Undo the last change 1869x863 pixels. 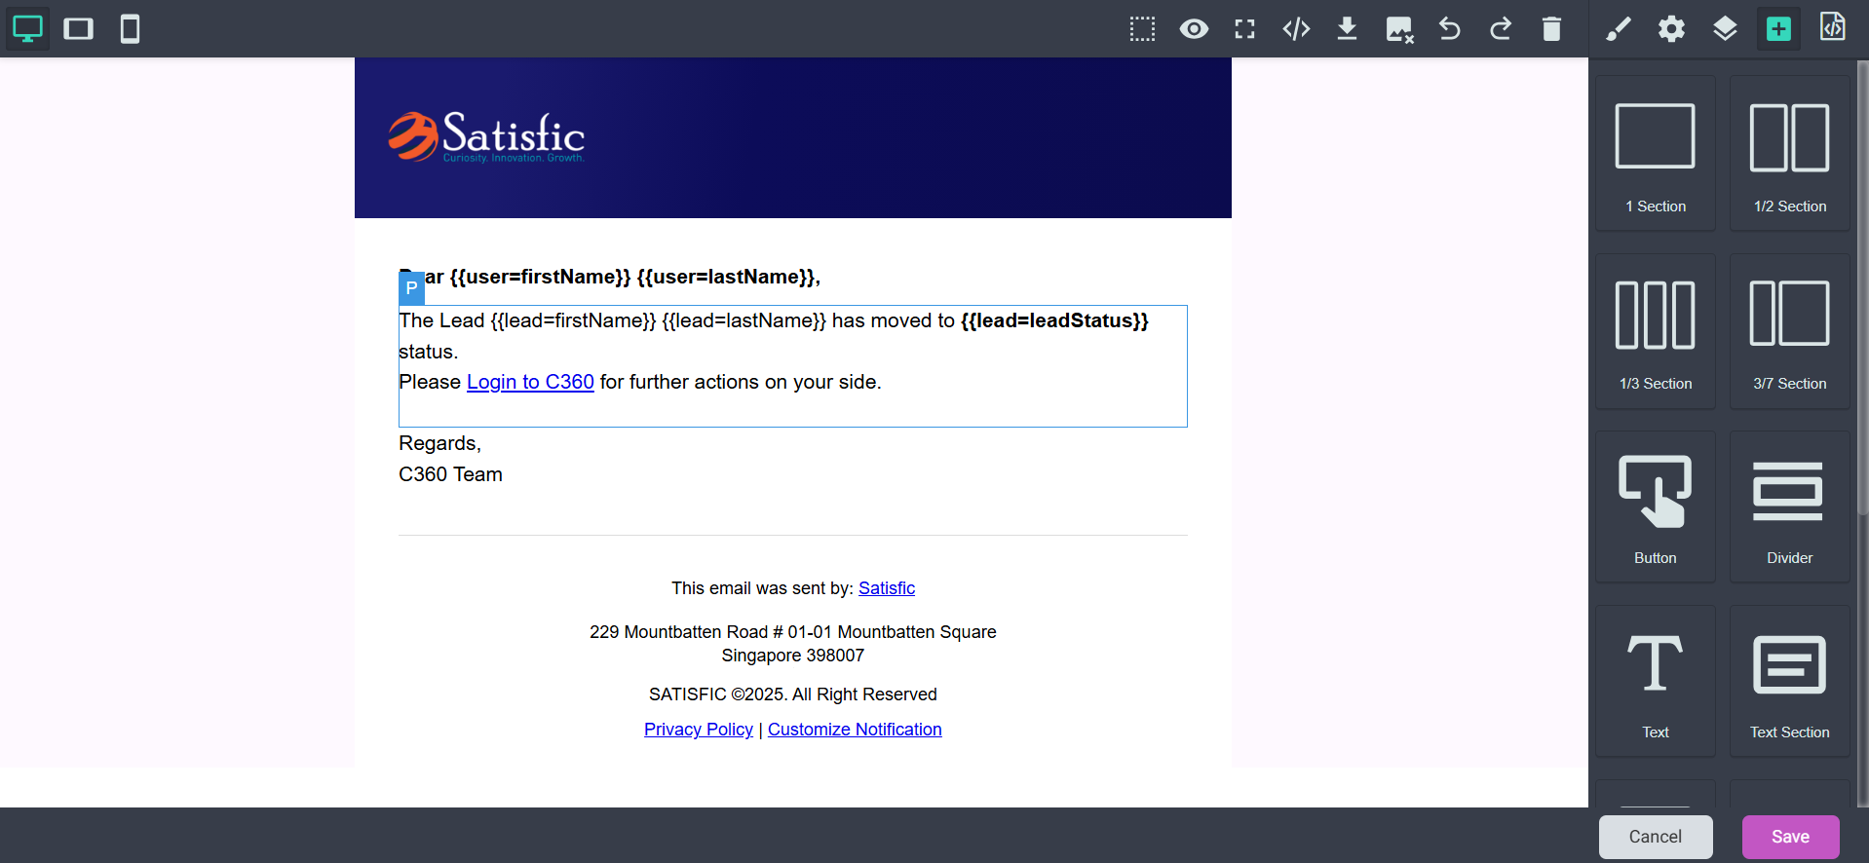coord(1450,29)
